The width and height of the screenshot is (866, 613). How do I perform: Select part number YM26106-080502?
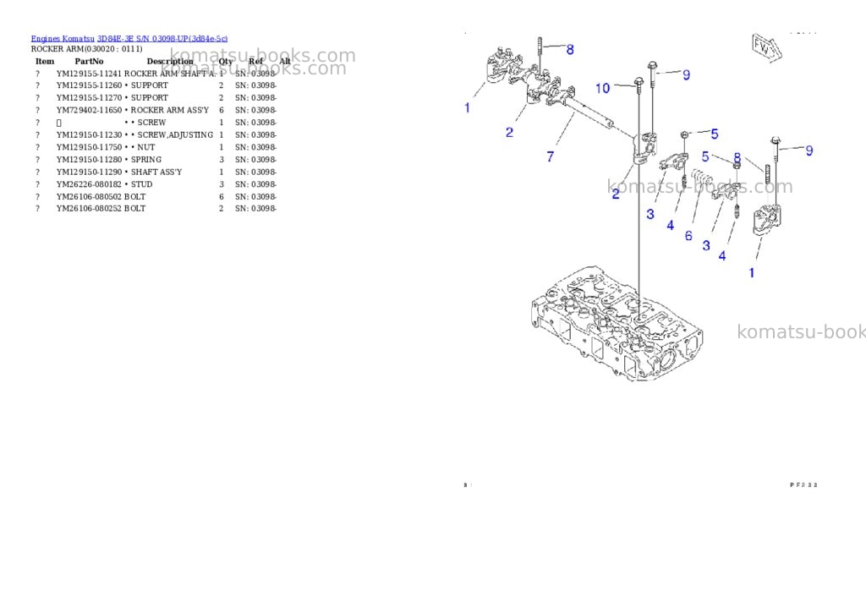pos(89,197)
